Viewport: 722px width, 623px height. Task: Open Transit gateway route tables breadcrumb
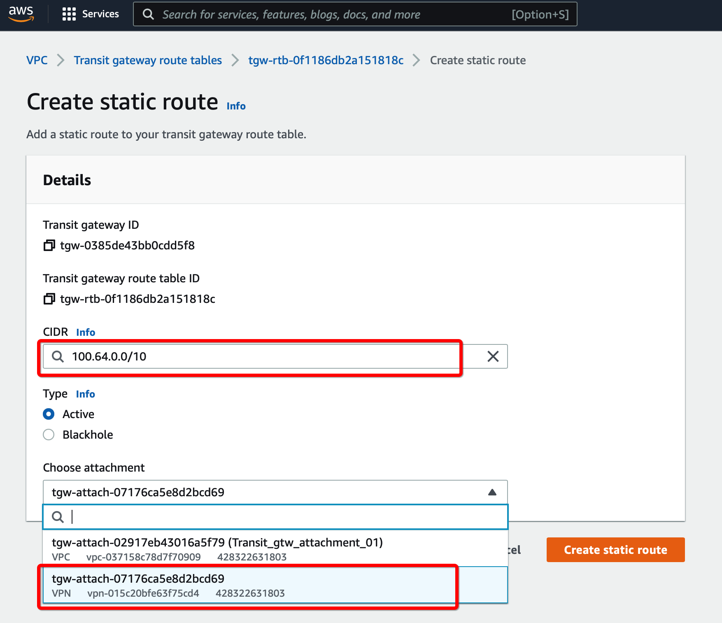click(148, 60)
